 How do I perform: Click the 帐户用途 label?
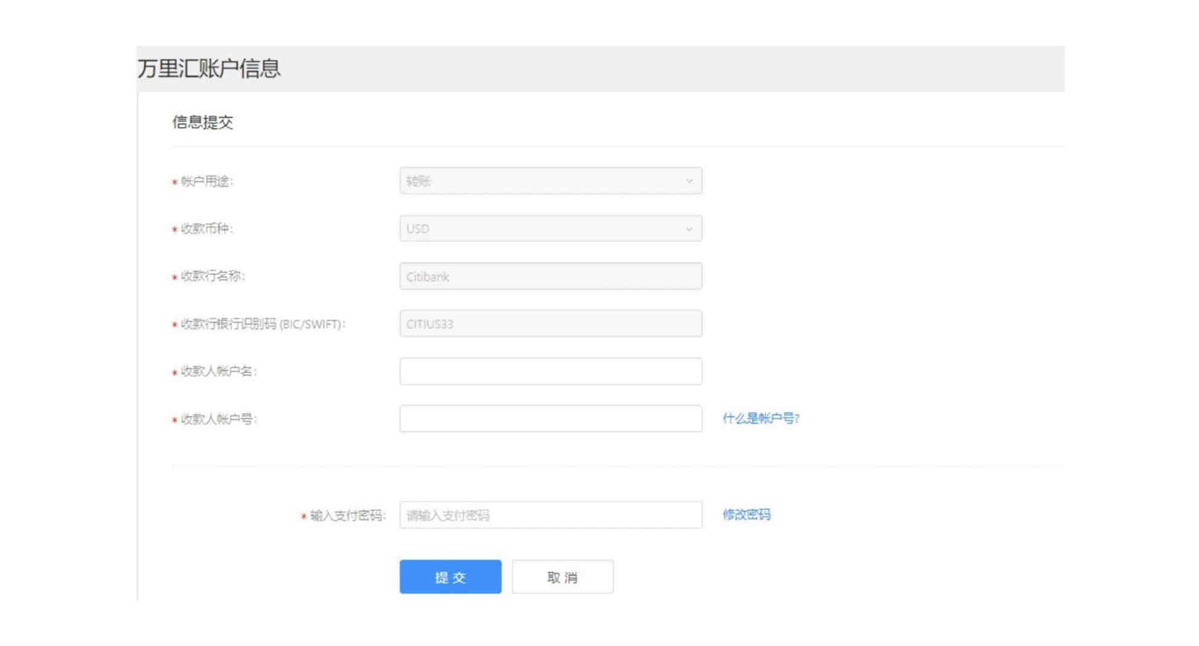click(x=207, y=181)
